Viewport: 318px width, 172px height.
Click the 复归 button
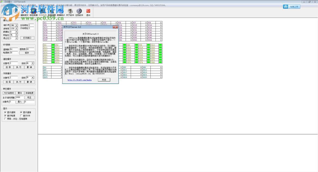click(20, 93)
